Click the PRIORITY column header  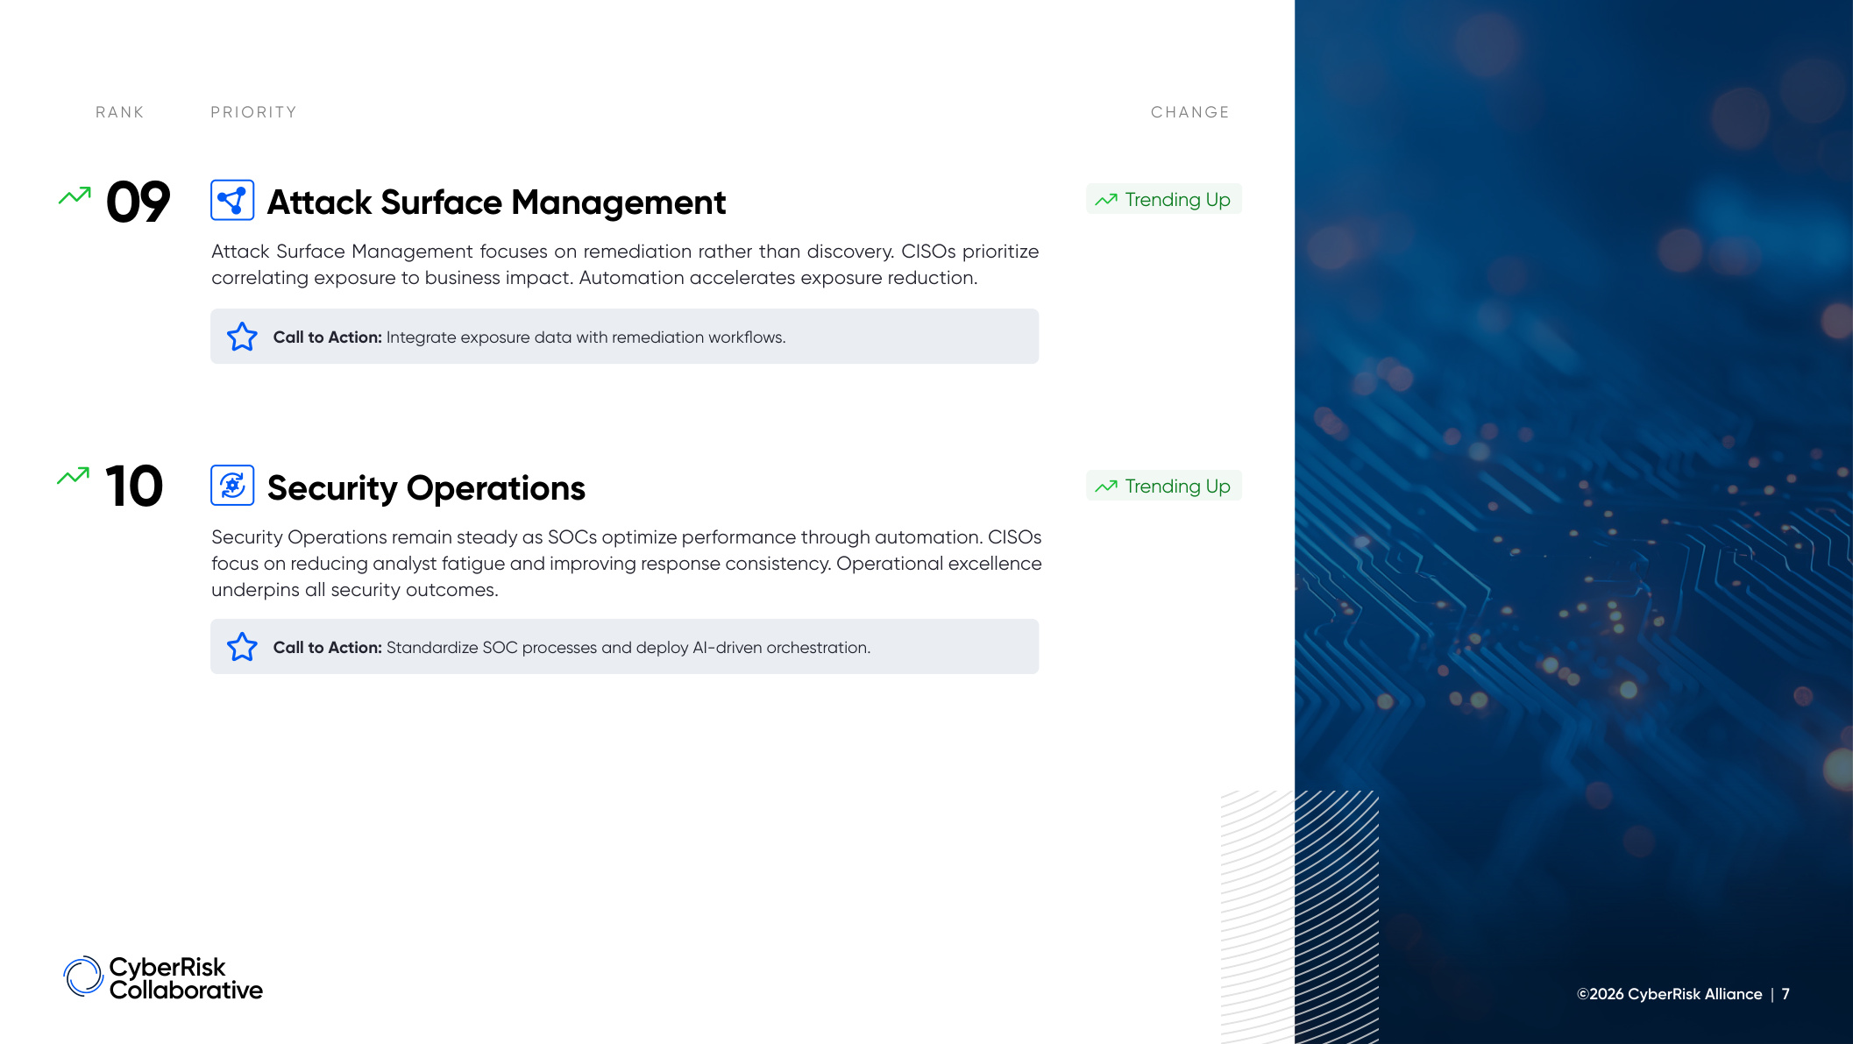click(254, 112)
